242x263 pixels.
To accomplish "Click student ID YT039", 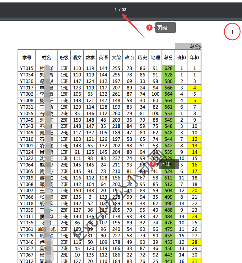I will pos(27,210).
